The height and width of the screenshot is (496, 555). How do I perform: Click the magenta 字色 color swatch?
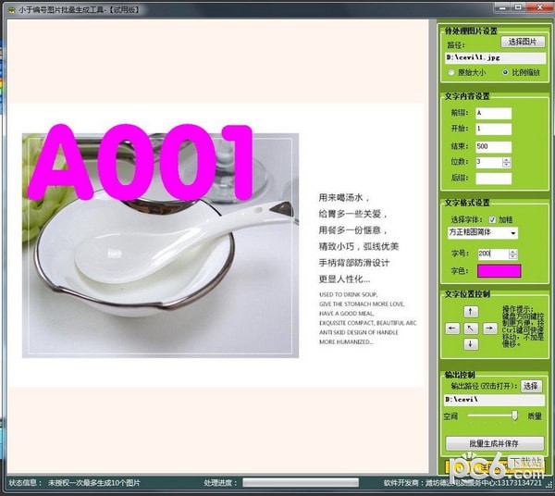click(x=499, y=271)
